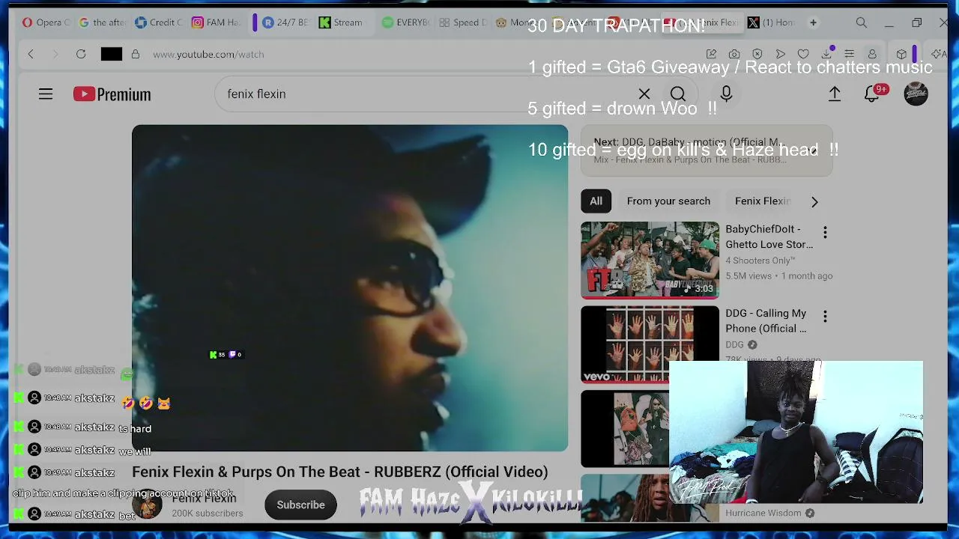Reload the current page
The height and width of the screenshot is (539, 959).
[x=81, y=54]
